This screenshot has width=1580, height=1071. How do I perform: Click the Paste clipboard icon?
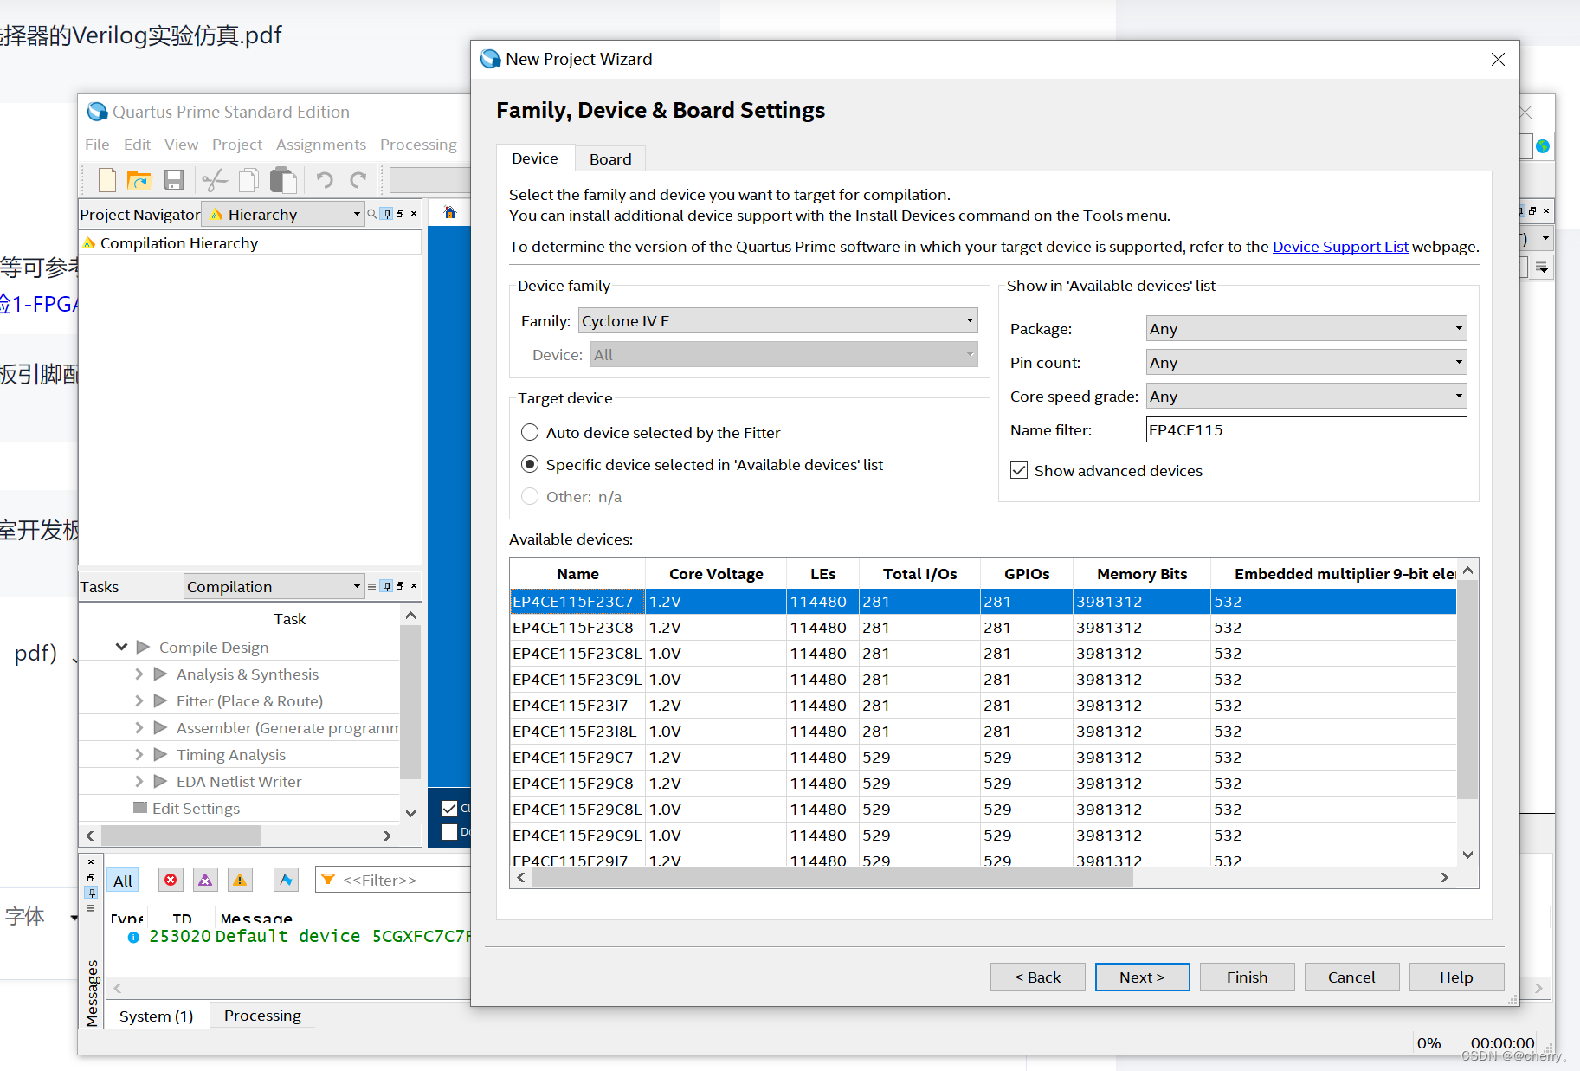[283, 180]
